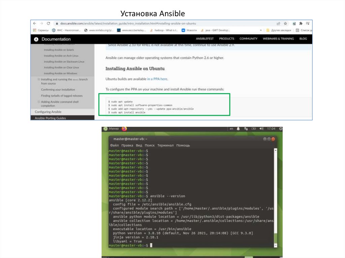Open Configuring Ansible sidebar section
Viewport: 345px width, 258px height.
pyautogui.click(x=48, y=112)
